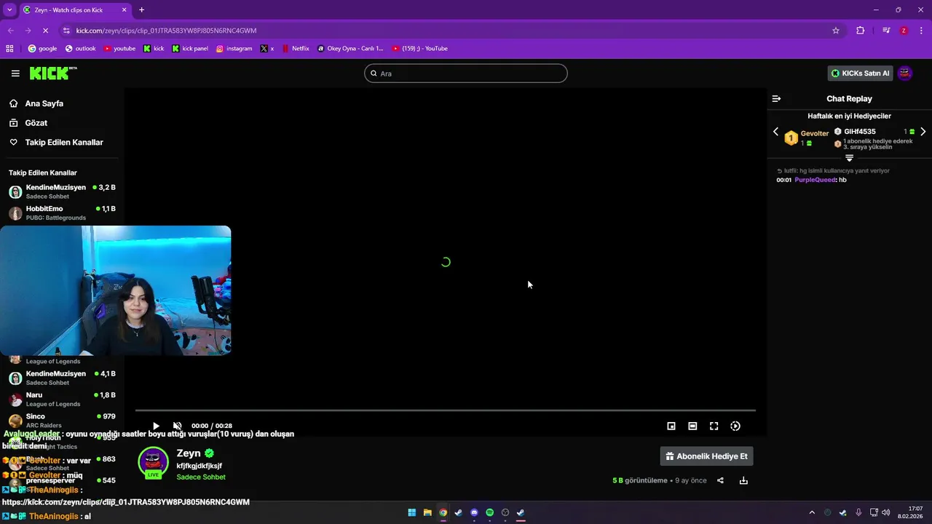932x524 pixels.
Task: Click the webcam overlay thumbnail
Action: point(115,290)
